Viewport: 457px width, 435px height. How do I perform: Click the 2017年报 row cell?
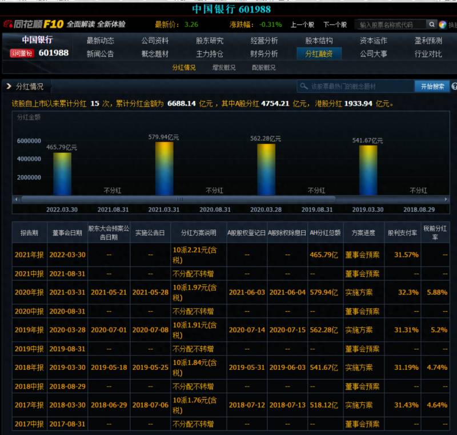click(30, 405)
